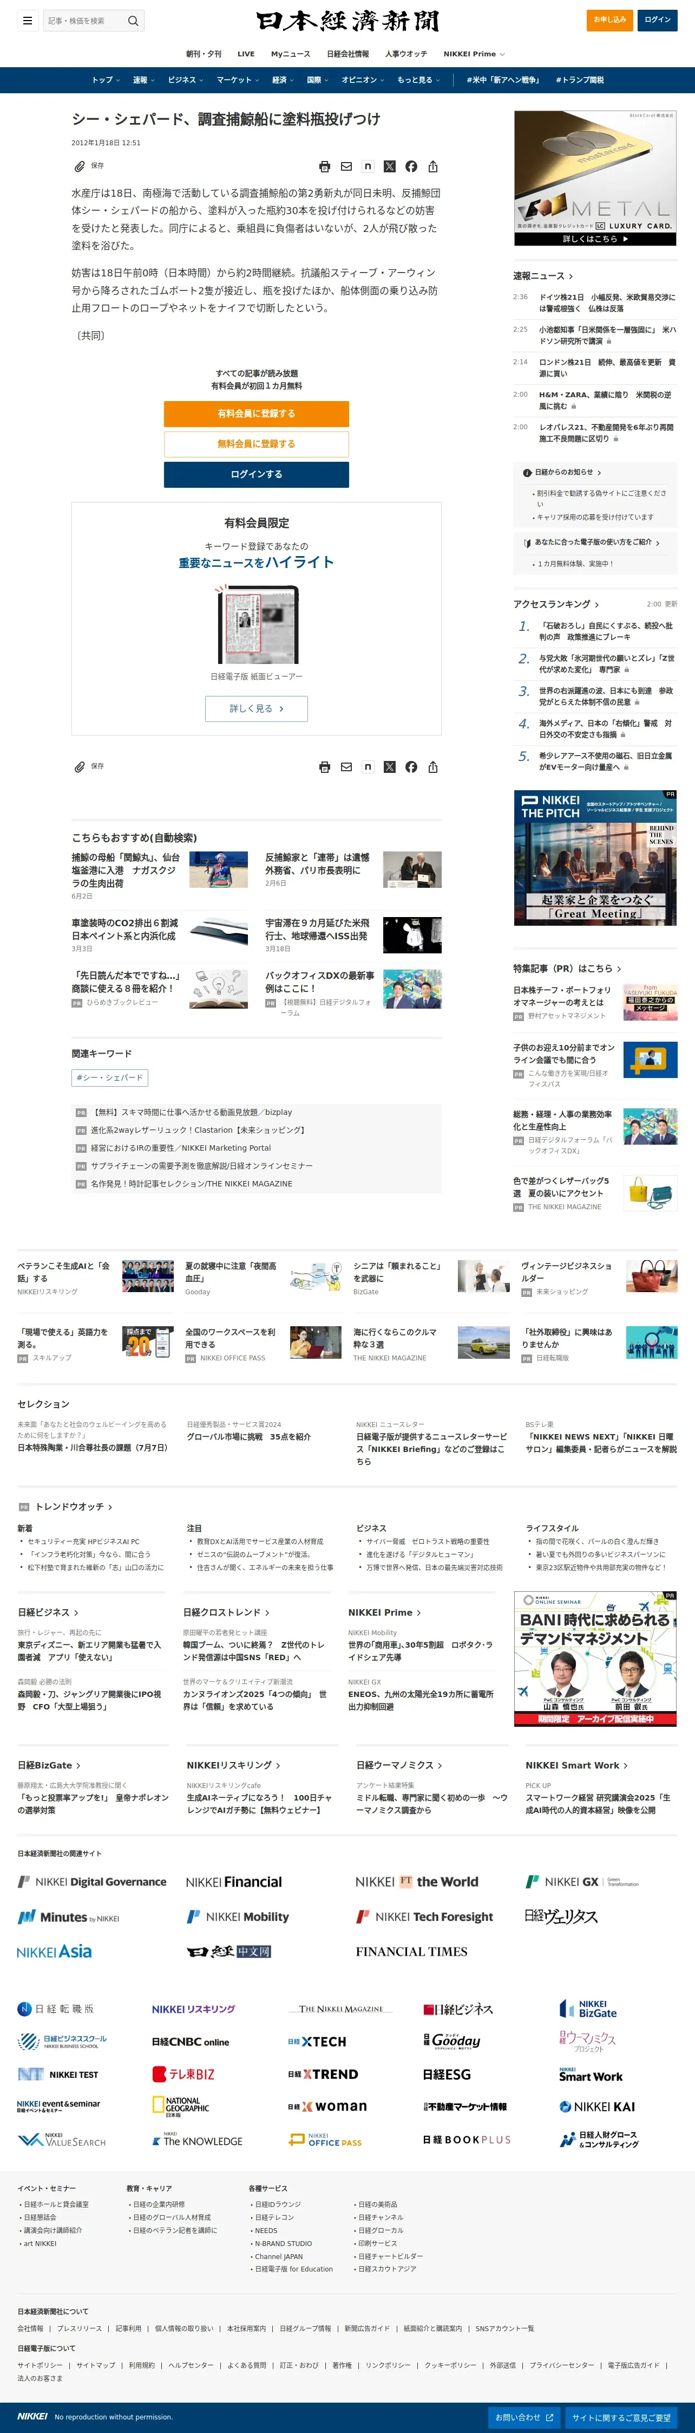Open the ロンドン株21日 続伸 headline
The image size is (695, 2433).
click(x=607, y=367)
